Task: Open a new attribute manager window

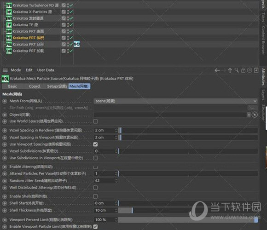Action: click(256, 70)
